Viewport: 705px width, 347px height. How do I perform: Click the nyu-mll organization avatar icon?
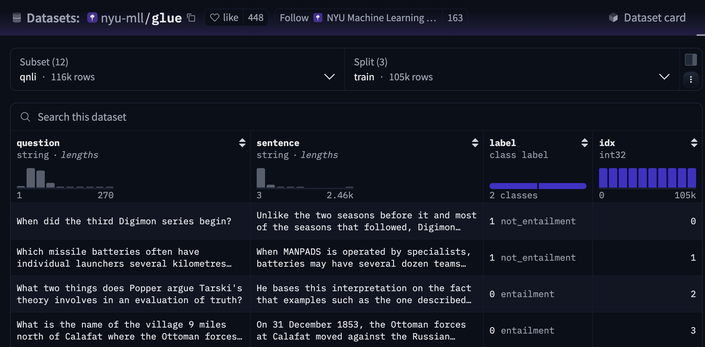point(92,18)
